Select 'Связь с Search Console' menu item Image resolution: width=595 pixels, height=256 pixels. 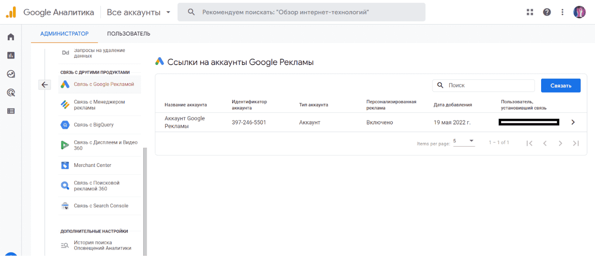(100, 206)
